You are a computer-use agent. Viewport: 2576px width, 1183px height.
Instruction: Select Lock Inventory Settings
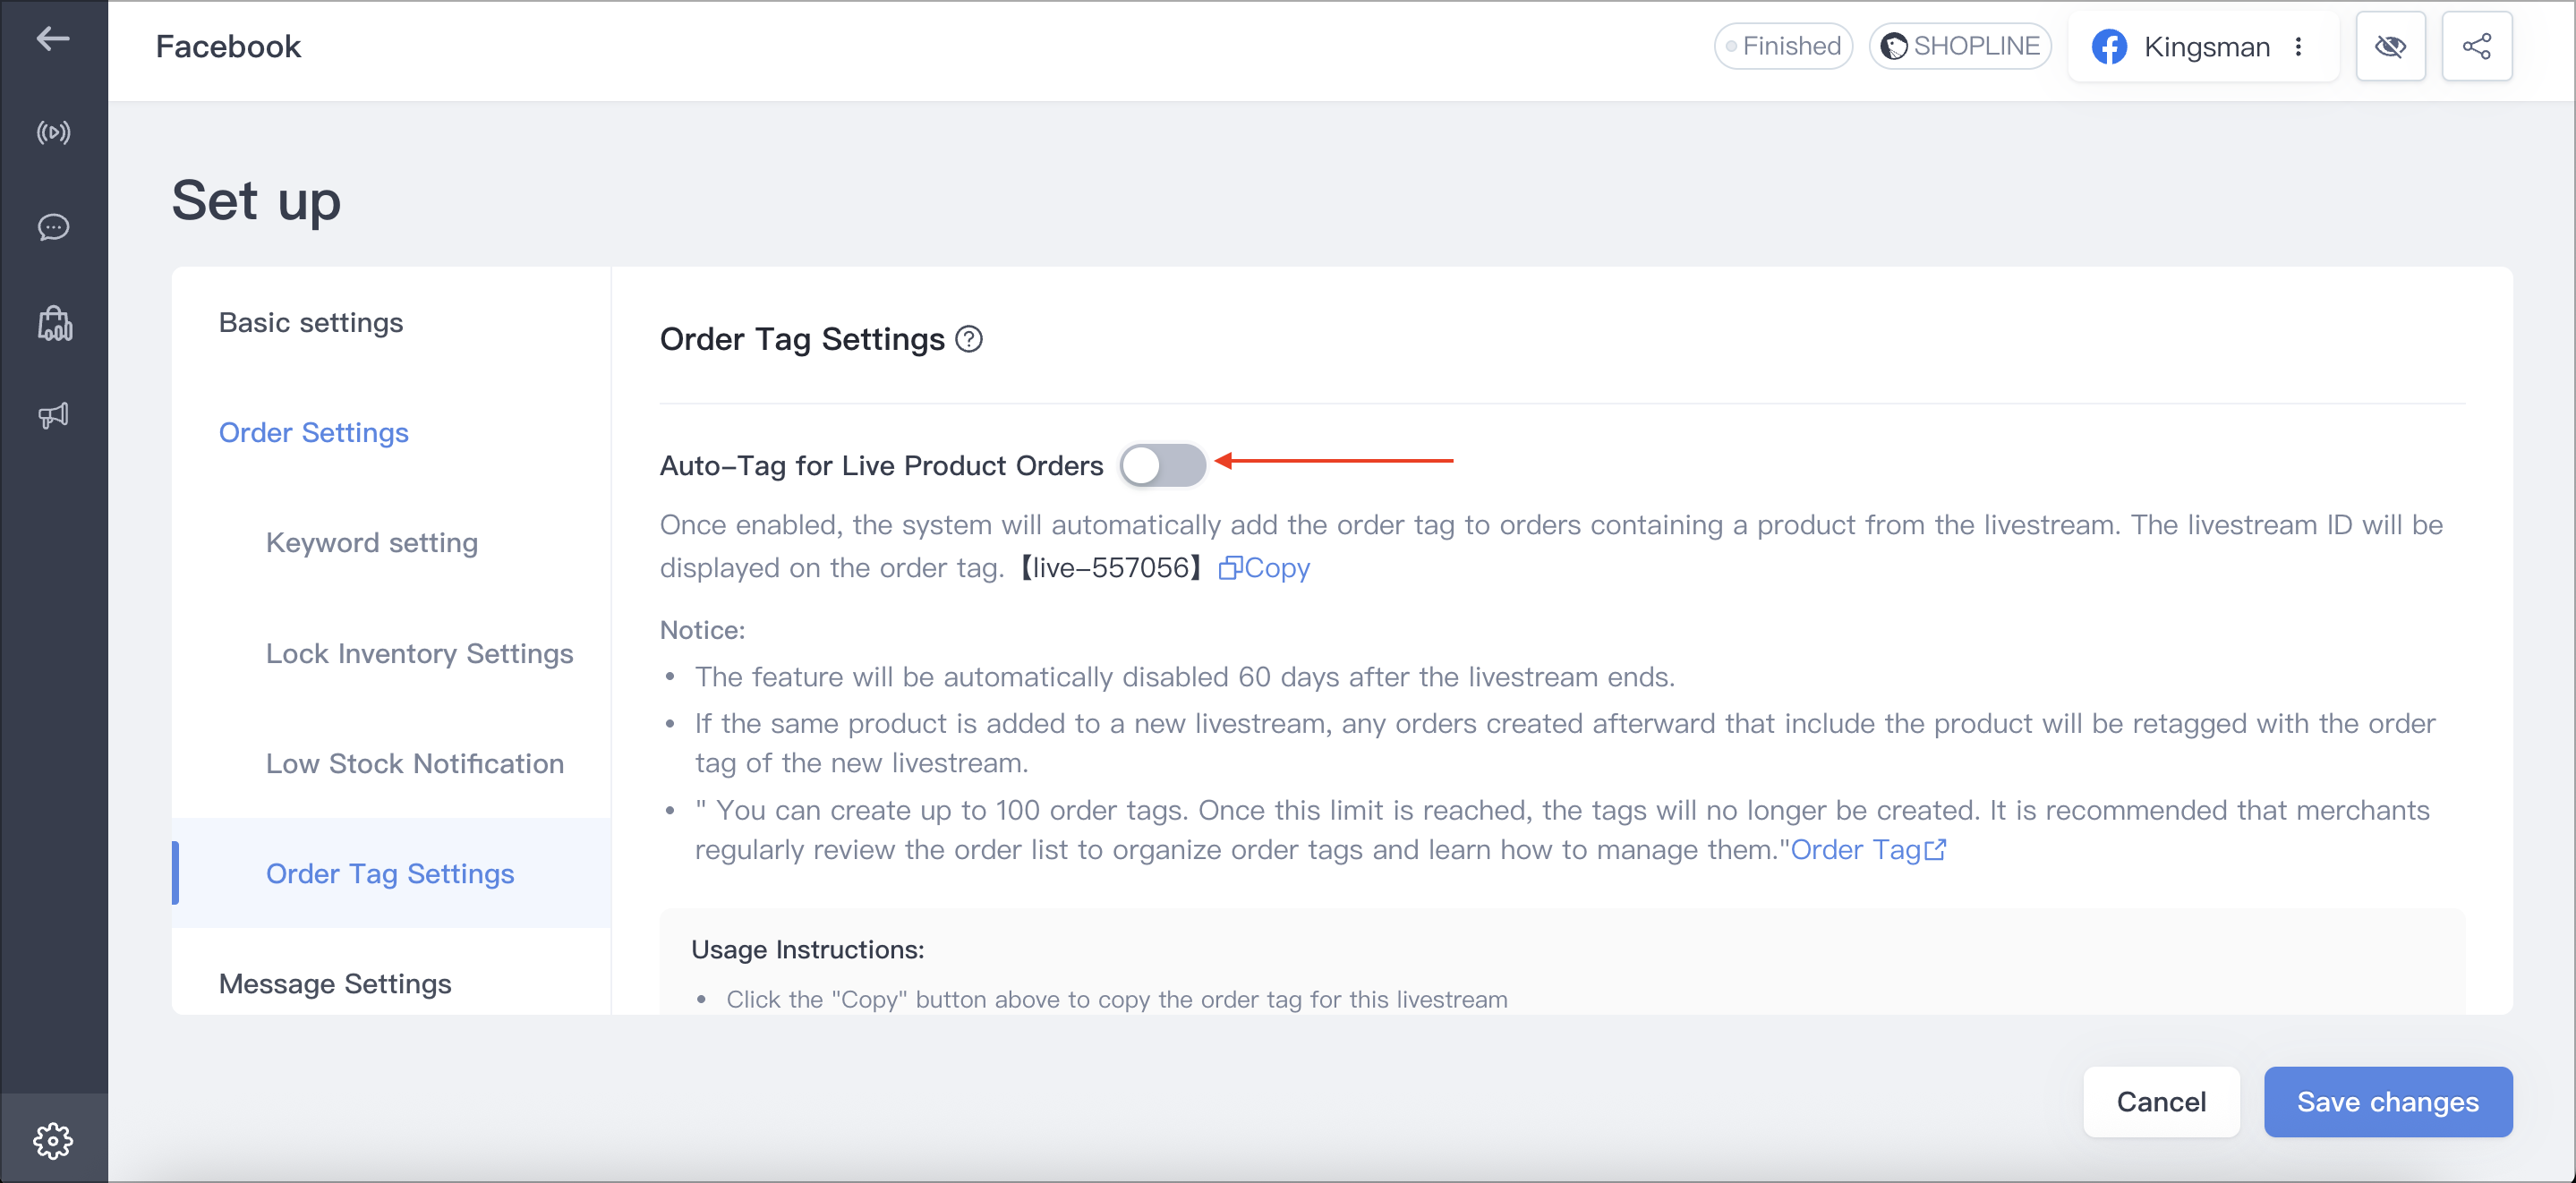click(419, 654)
